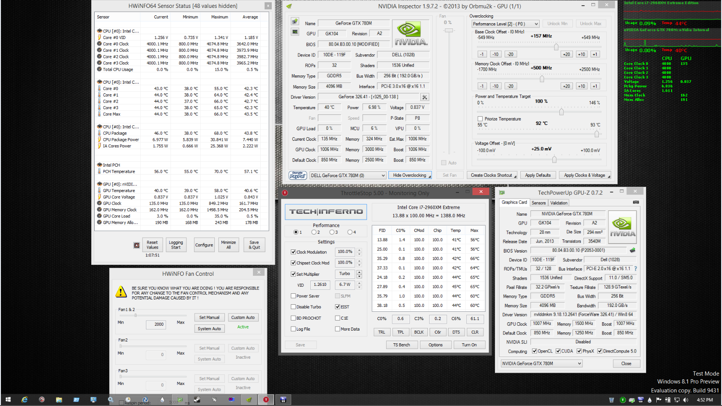The image size is (722, 406).
Task: Select performance profile radio button 2
Action: coord(314,232)
